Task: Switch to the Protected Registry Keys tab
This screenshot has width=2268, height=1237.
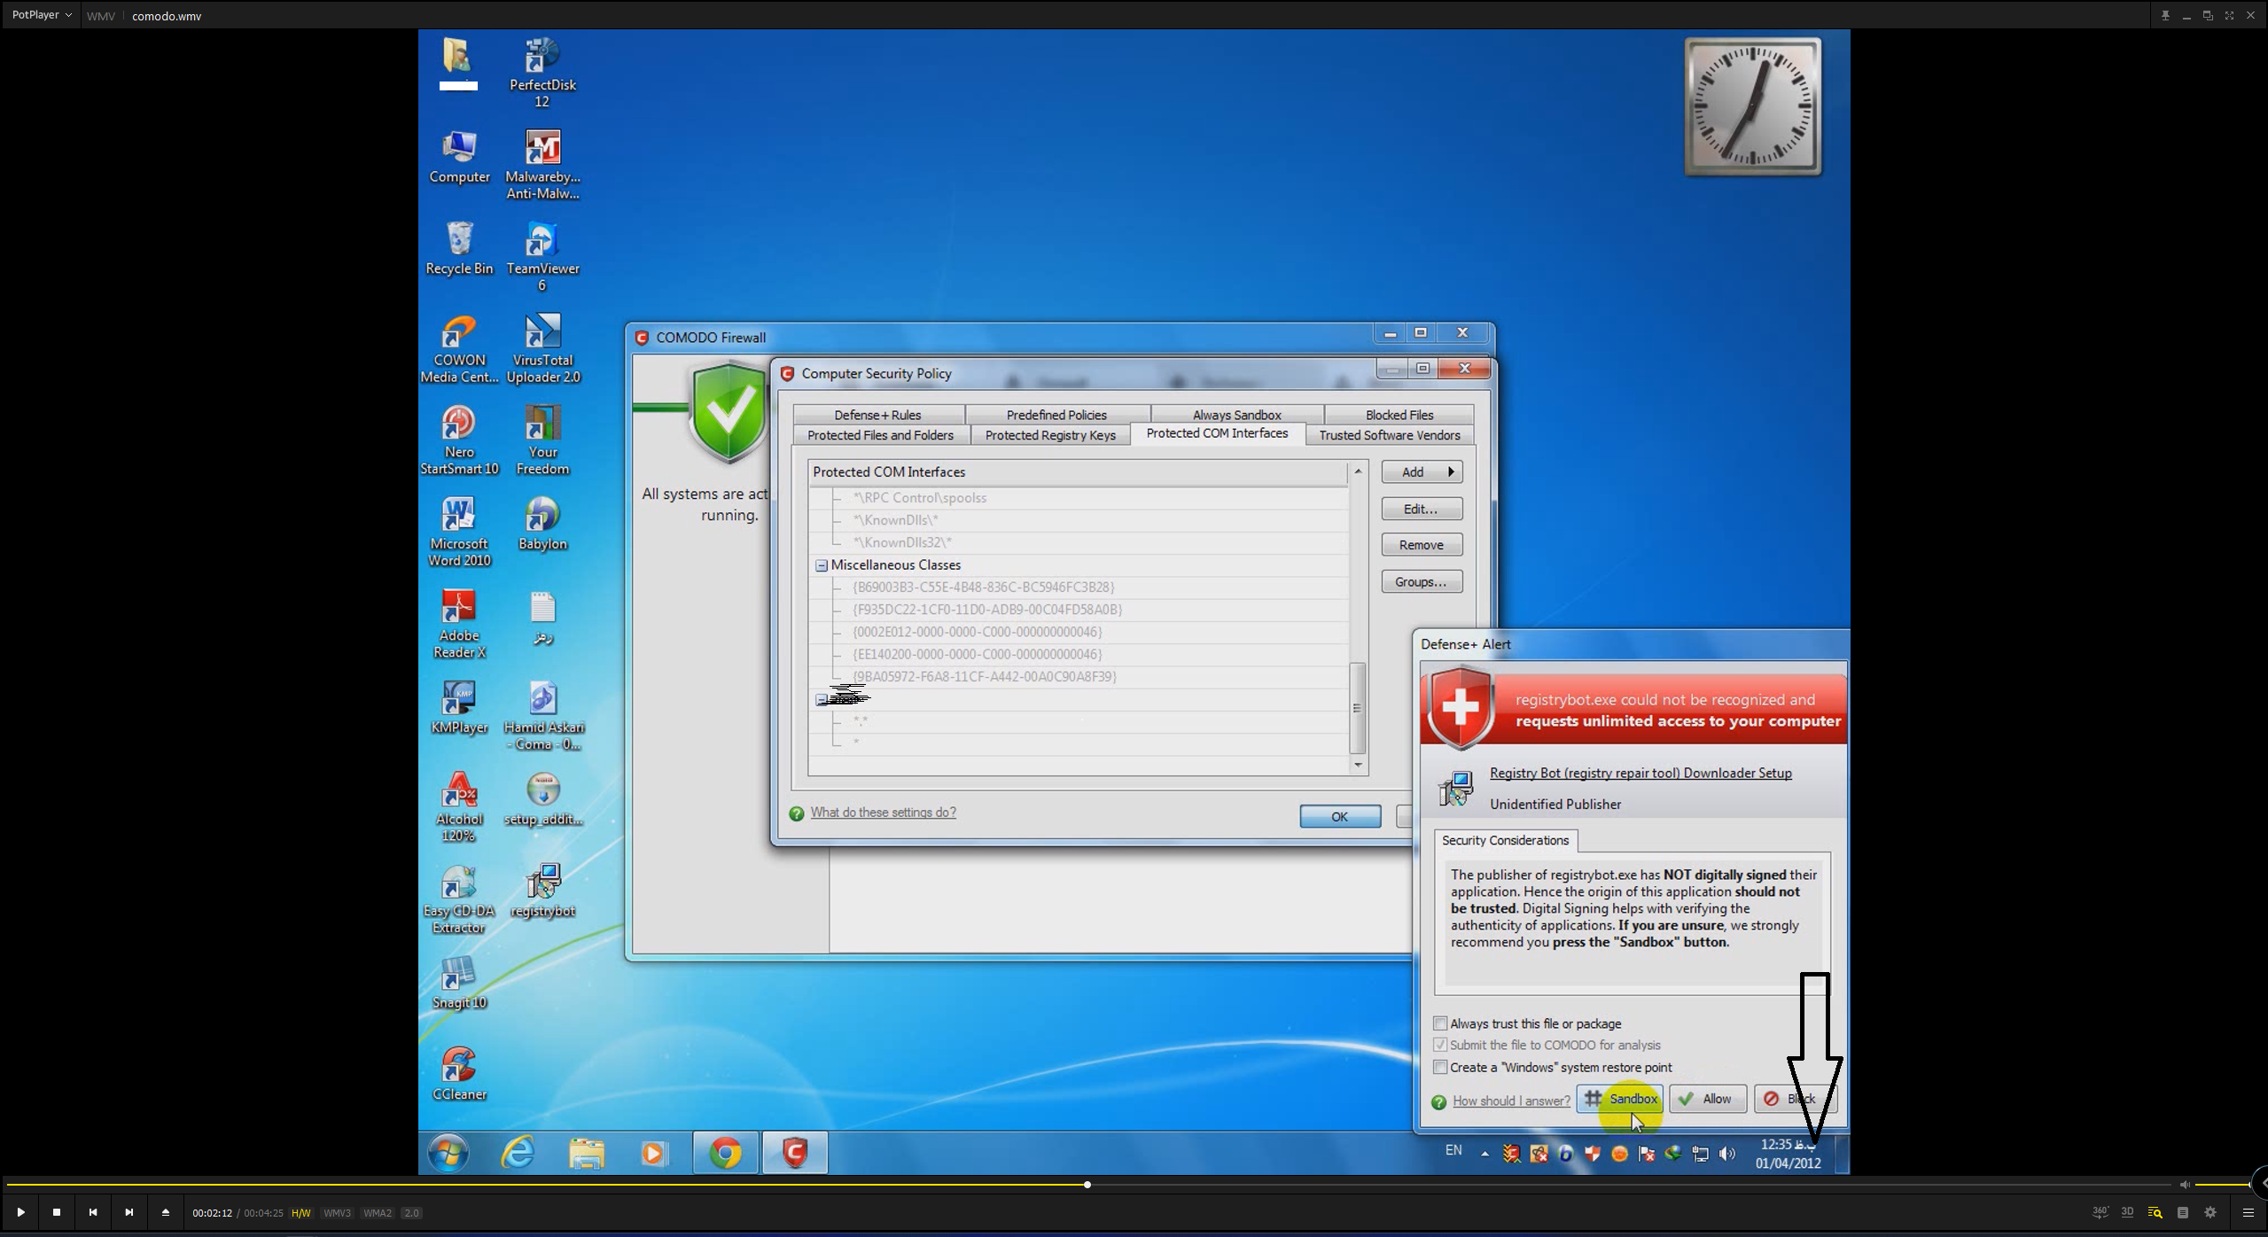Action: (x=1050, y=435)
